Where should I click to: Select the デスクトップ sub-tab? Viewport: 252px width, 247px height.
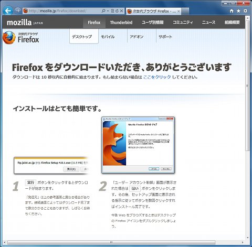84,36
